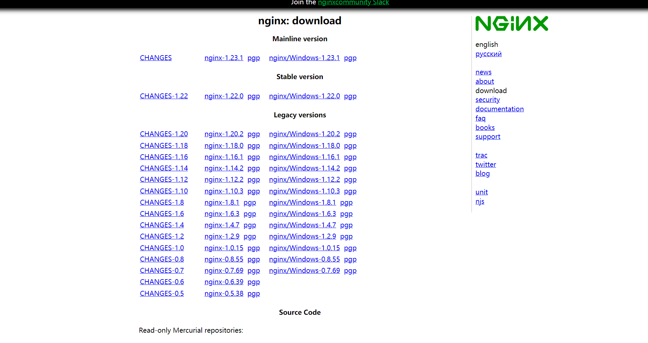Open pgp signature for nginx/Windows-1.23.1
648x343 pixels.
(x=350, y=58)
